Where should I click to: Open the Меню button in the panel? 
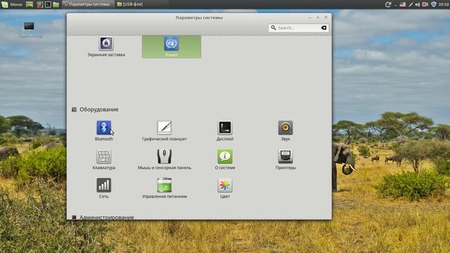[x=12, y=4]
